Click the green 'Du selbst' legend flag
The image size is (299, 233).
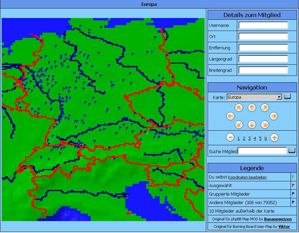(293, 177)
